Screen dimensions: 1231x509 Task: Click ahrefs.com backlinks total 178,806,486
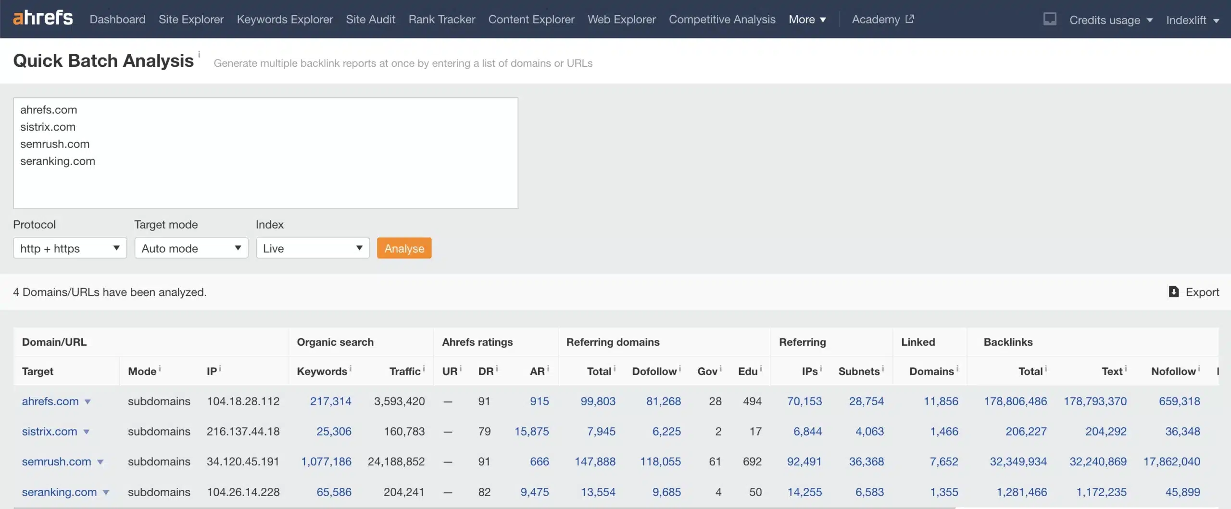click(x=1015, y=401)
